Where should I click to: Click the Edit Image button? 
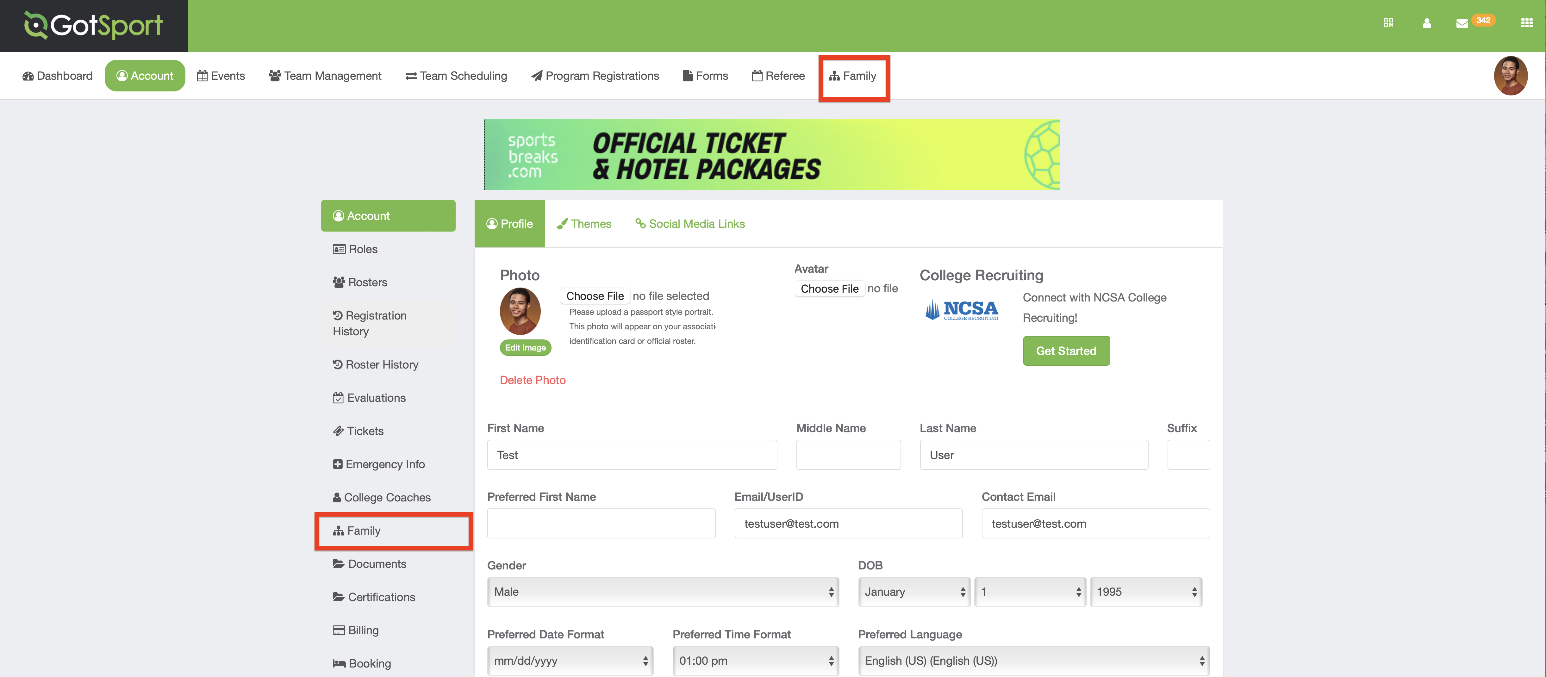click(x=525, y=347)
